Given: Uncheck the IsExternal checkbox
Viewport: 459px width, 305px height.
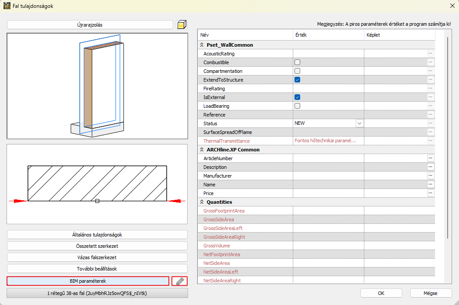Looking at the screenshot, I should click(x=297, y=97).
